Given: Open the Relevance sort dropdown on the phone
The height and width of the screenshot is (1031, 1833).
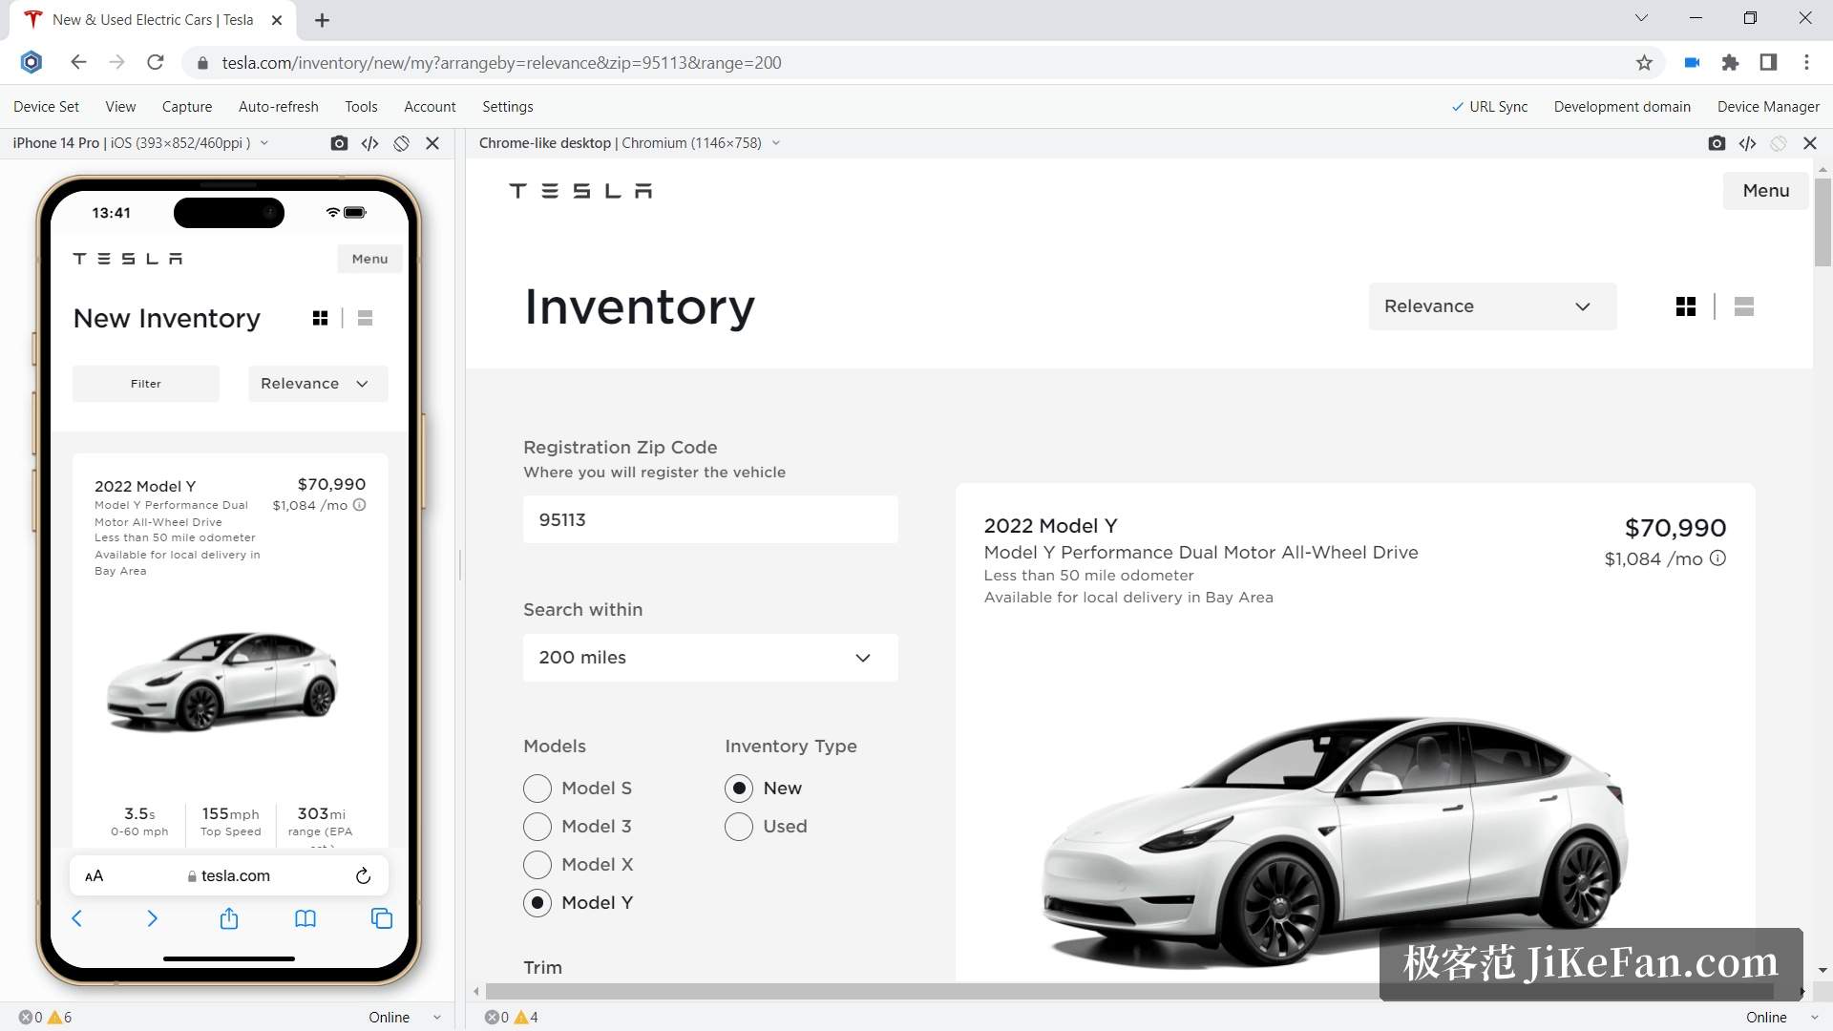Looking at the screenshot, I should (x=318, y=384).
